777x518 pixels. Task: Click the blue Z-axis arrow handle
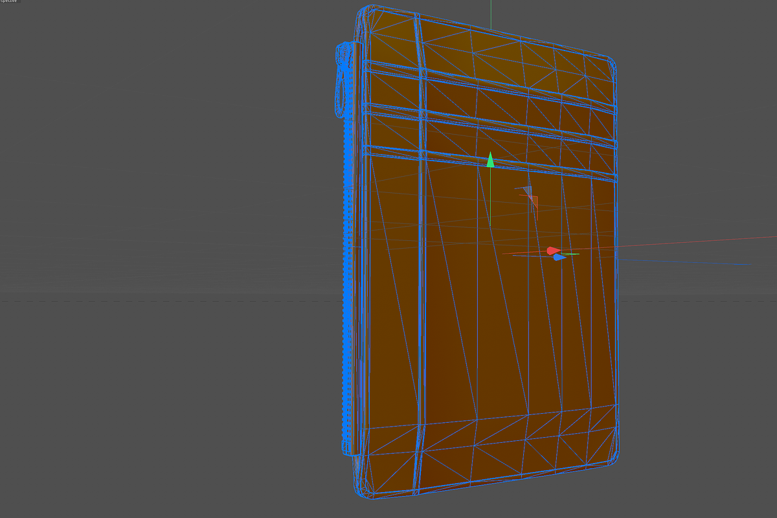tap(559, 257)
